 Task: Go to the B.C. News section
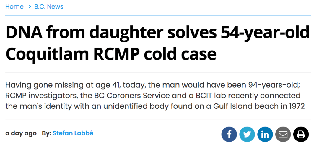click(49, 6)
